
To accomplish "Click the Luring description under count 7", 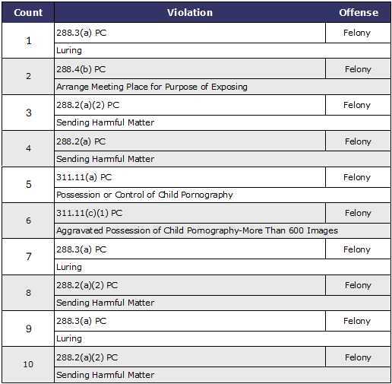I will (x=69, y=267).
